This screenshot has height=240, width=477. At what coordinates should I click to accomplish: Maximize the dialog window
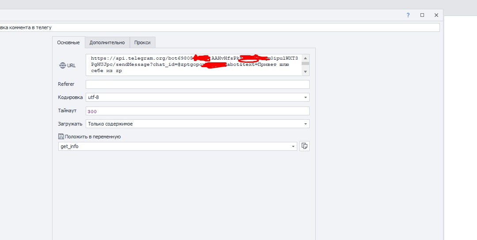(422, 15)
